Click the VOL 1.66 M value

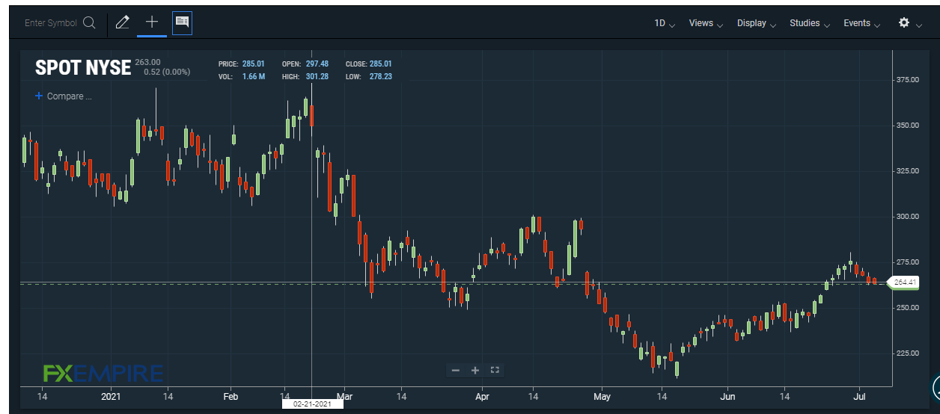(x=254, y=77)
